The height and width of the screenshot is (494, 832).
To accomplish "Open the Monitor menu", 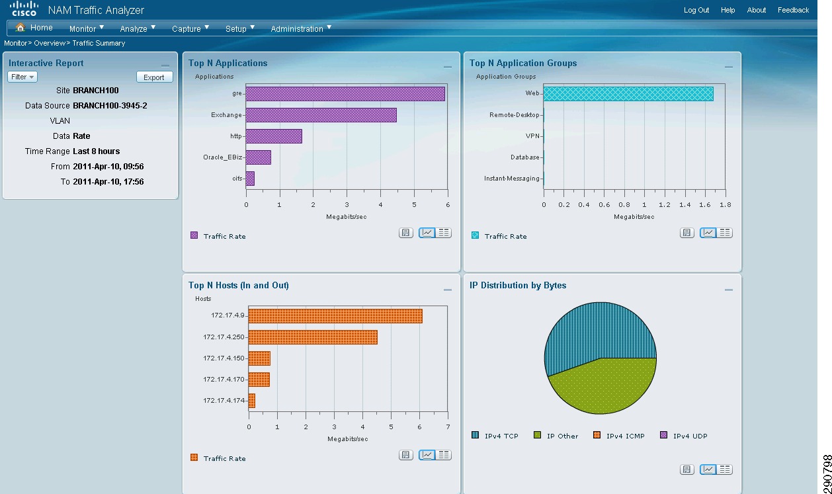I will click(x=87, y=28).
